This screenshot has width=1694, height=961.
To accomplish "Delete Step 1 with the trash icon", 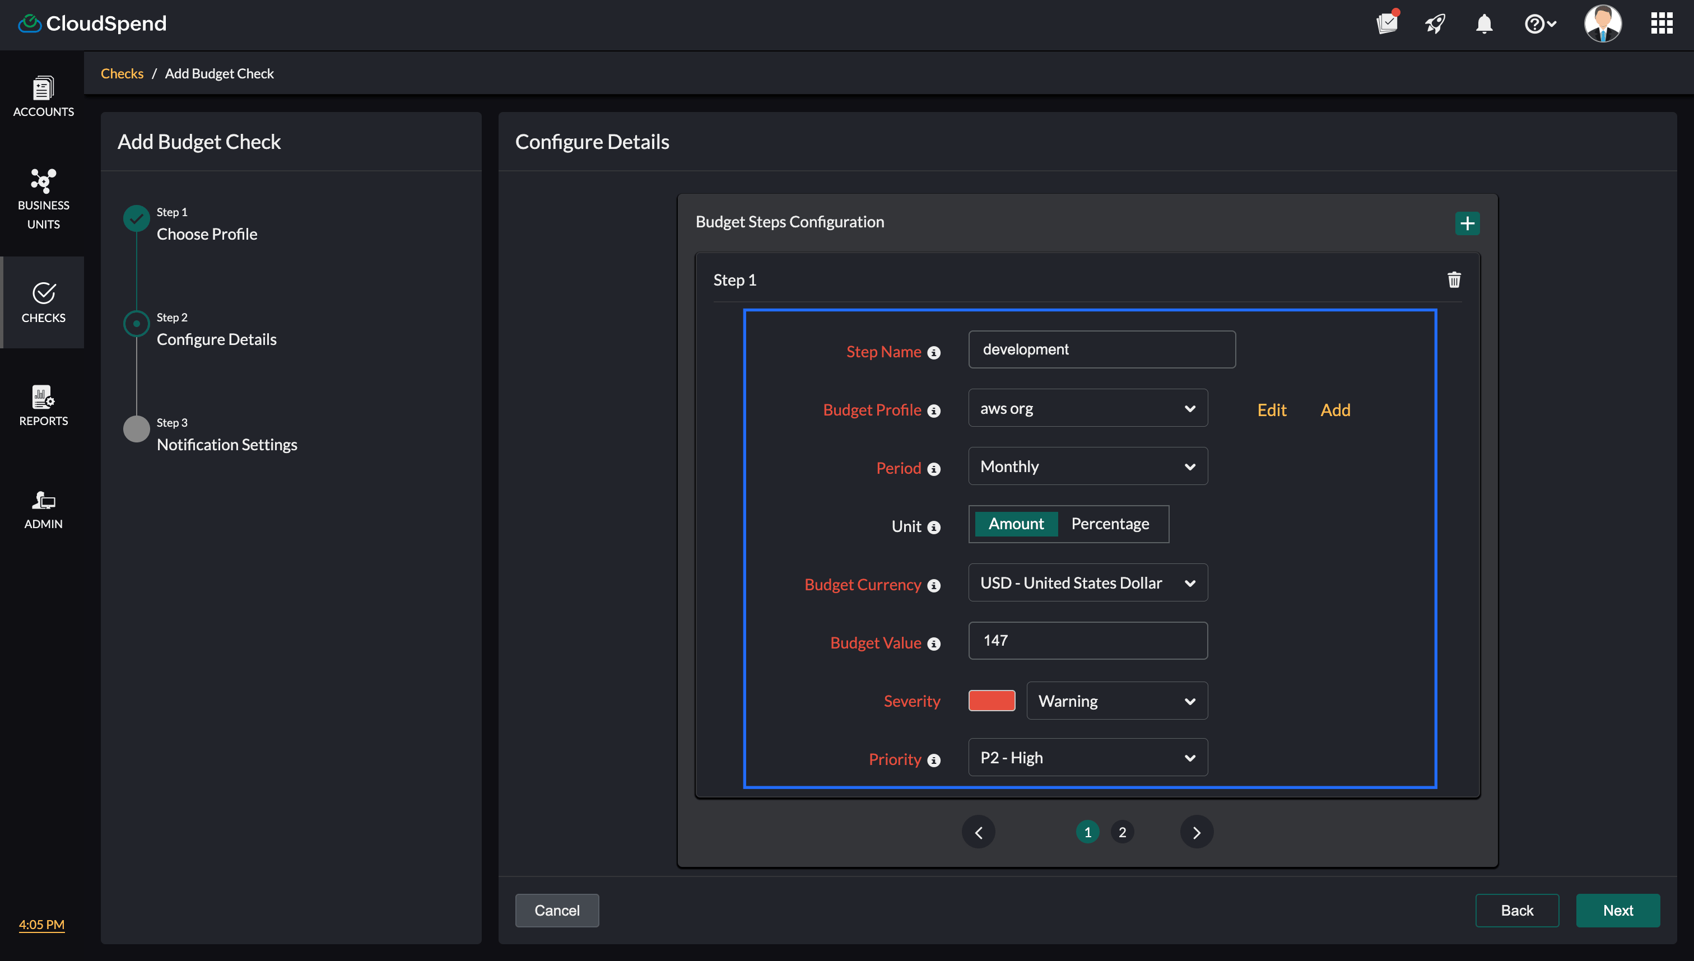I will coord(1454,280).
